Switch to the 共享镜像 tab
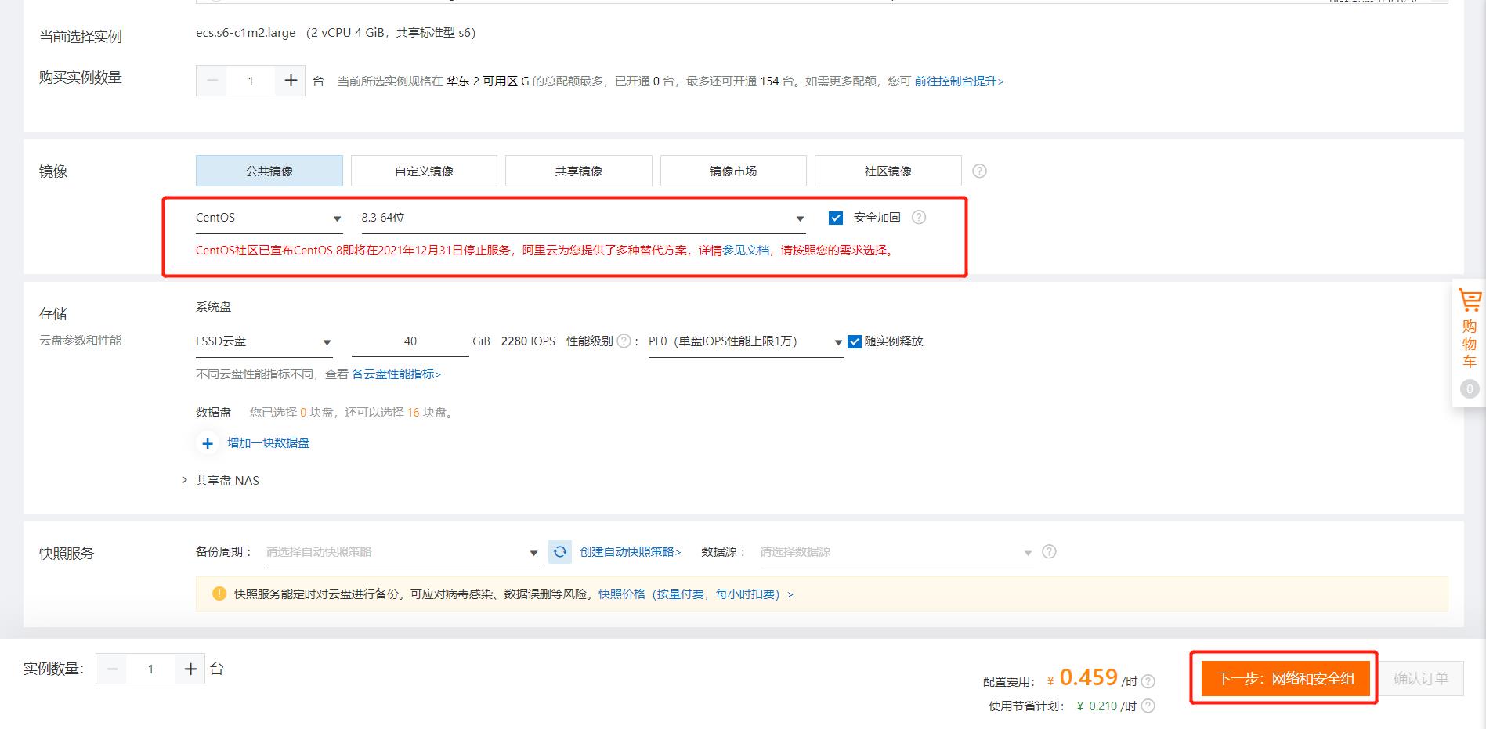This screenshot has height=729, width=1486. pos(579,171)
